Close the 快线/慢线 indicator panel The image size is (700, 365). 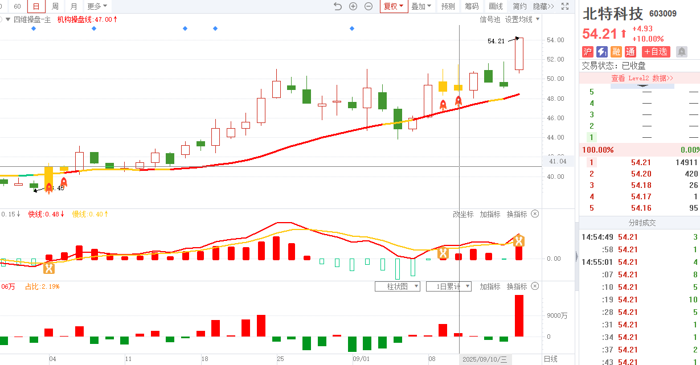pos(535,214)
